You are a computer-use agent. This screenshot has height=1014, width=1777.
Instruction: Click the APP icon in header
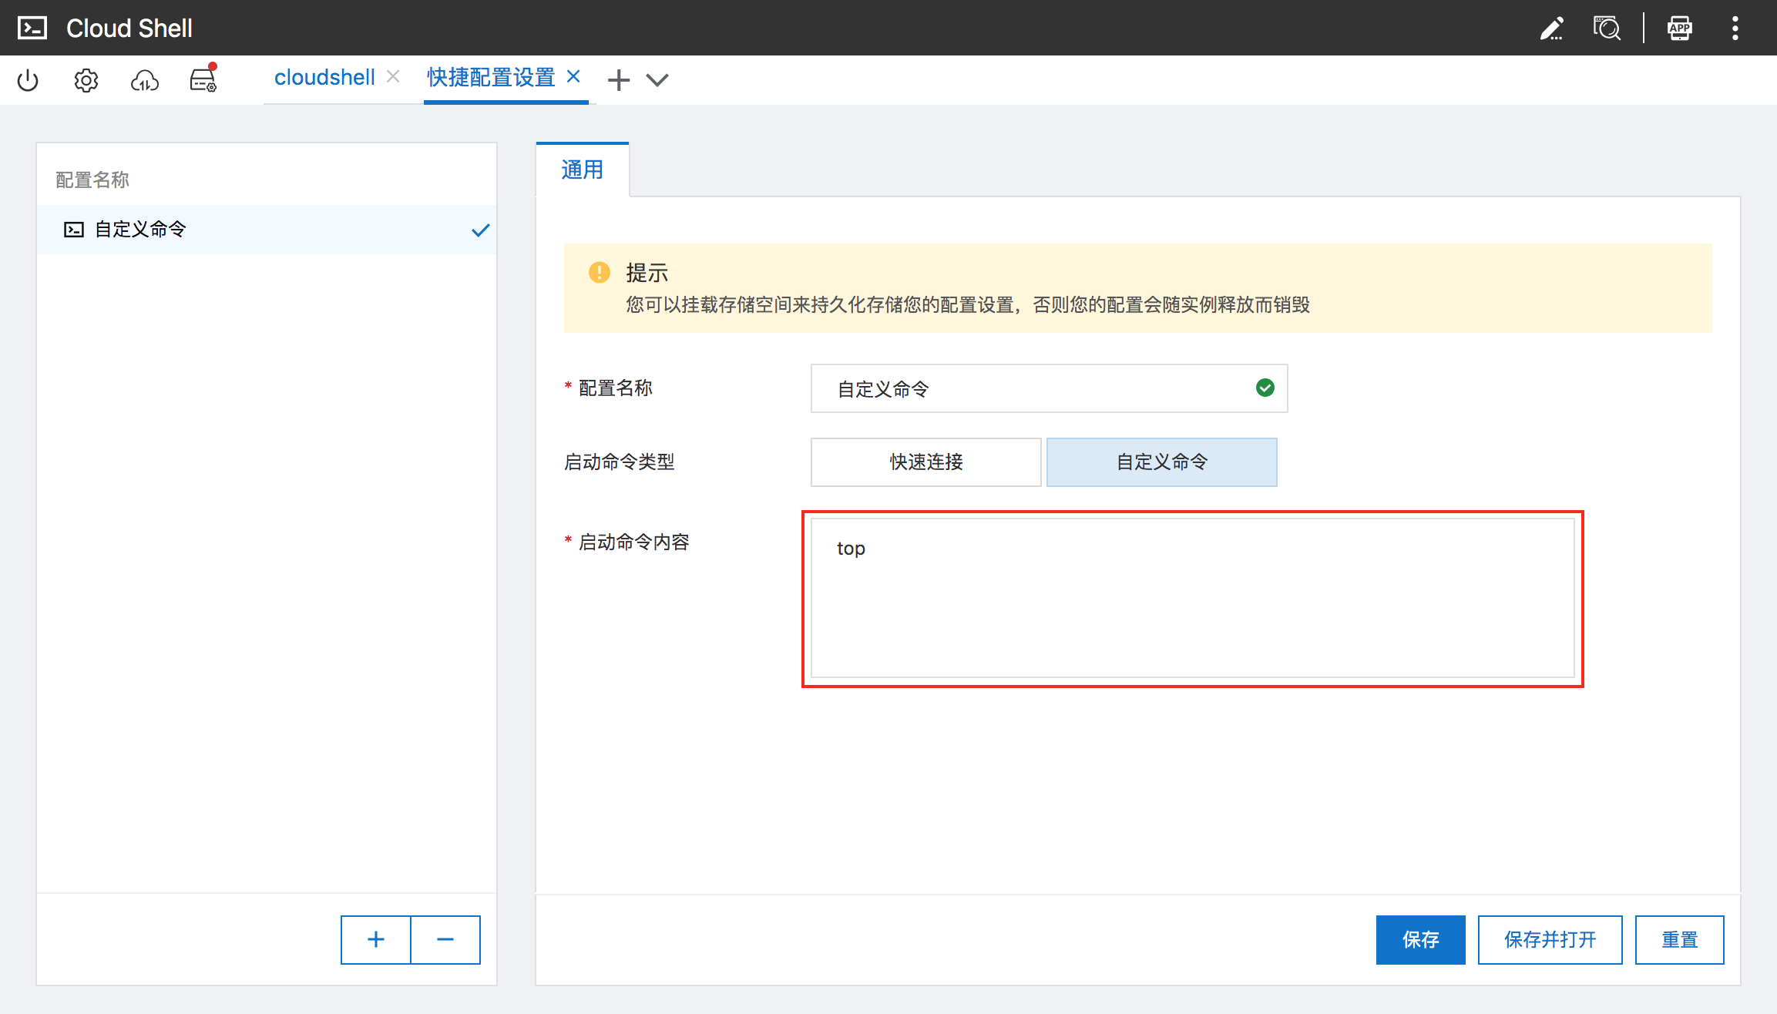[x=1679, y=29]
